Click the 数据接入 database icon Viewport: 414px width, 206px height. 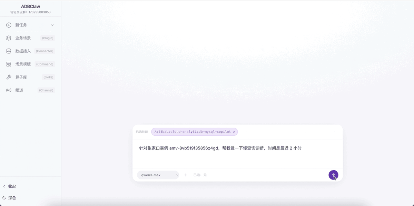coord(8,51)
